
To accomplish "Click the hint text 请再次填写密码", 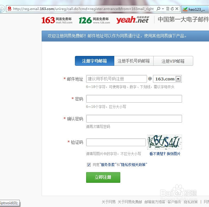I will (x=98, y=127).
